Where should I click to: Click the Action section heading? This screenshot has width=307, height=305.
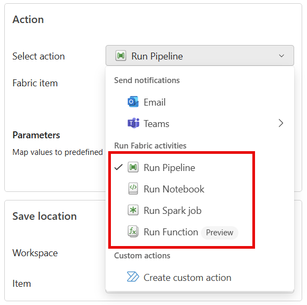[28, 20]
